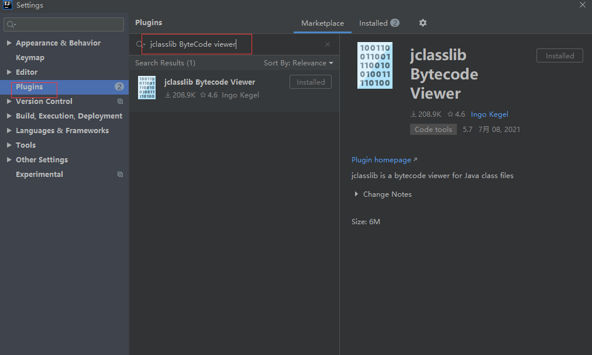Expand Build, Execution, Deployment section
Screen dimensions: 592x355
[9, 116]
